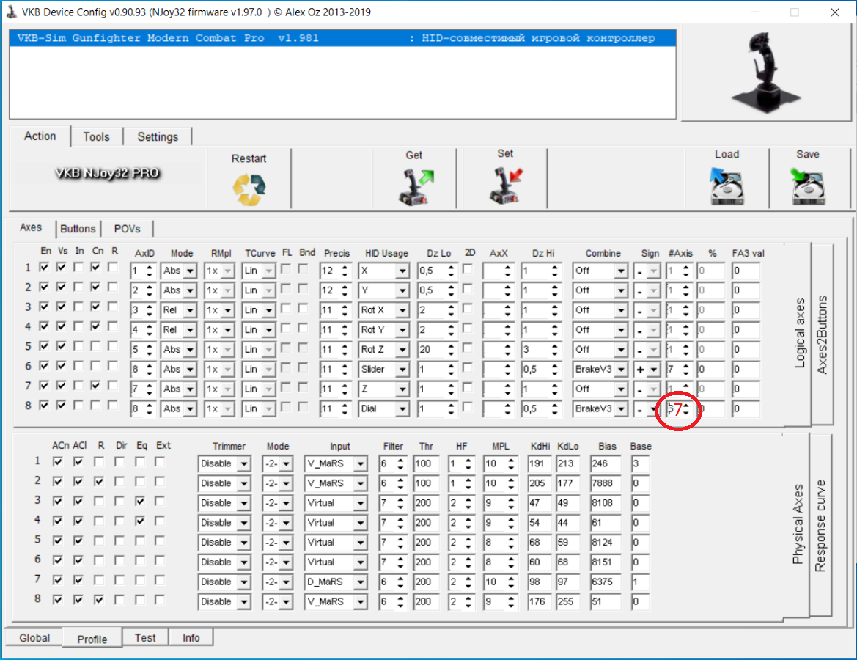The height and width of the screenshot is (660, 857).
Task: Open the Buttons tab
Action: point(78,229)
